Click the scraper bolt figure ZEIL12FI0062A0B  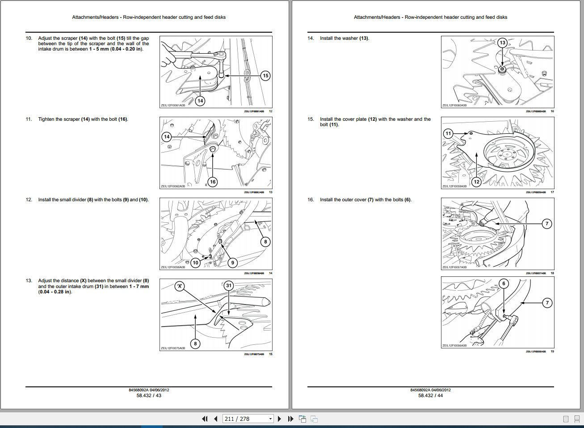(216, 153)
